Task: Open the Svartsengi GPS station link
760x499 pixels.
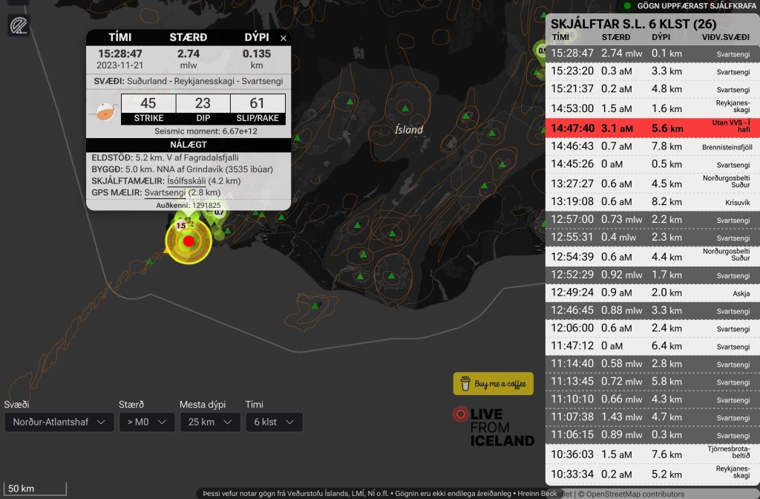Action: click(x=165, y=192)
